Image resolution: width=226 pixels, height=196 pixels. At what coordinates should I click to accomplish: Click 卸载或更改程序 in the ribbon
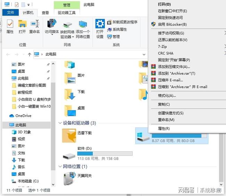pos(122,22)
